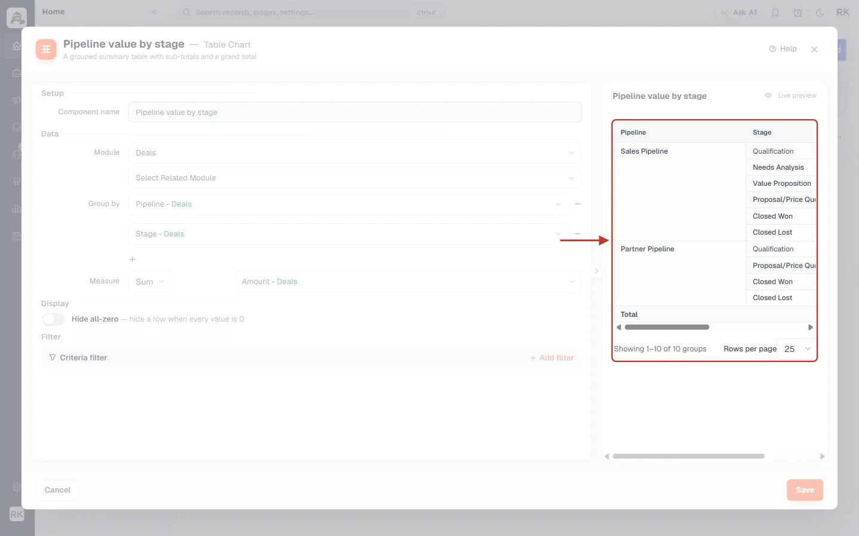Image resolution: width=859 pixels, height=536 pixels.
Task: Open the Stage - Deals group by dropdown
Action: (x=348, y=234)
